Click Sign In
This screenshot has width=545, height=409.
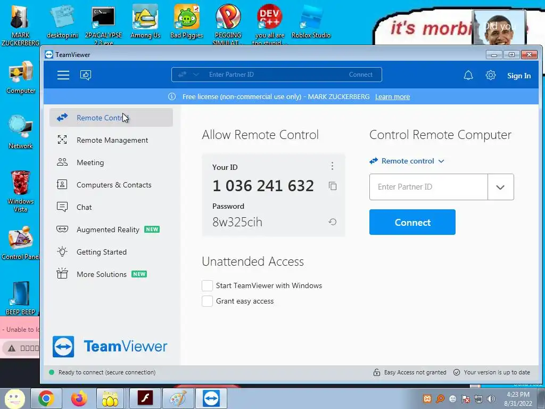pyautogui.click(x=518, y=76)
